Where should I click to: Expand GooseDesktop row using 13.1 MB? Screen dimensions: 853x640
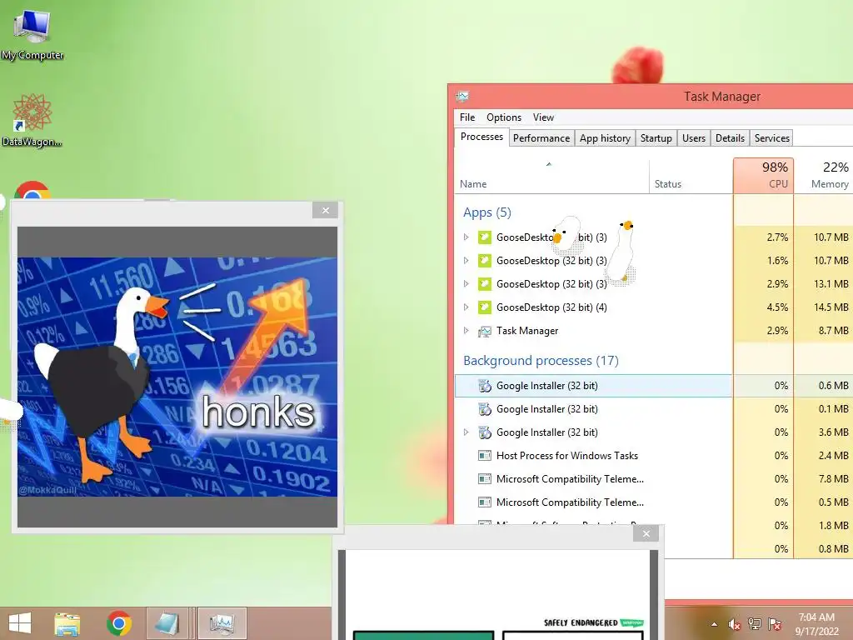(x=466, y=284)
